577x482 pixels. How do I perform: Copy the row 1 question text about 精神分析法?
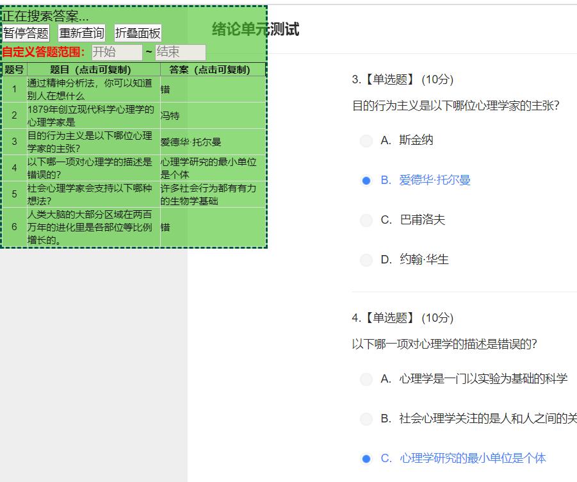pyautogui.click(x=93, y=89)
